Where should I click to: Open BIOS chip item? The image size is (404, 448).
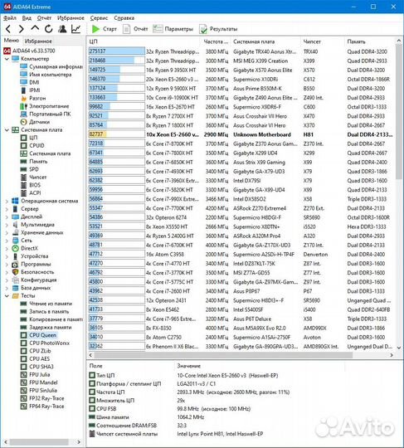pyautogui.click(x=31, y=185)
